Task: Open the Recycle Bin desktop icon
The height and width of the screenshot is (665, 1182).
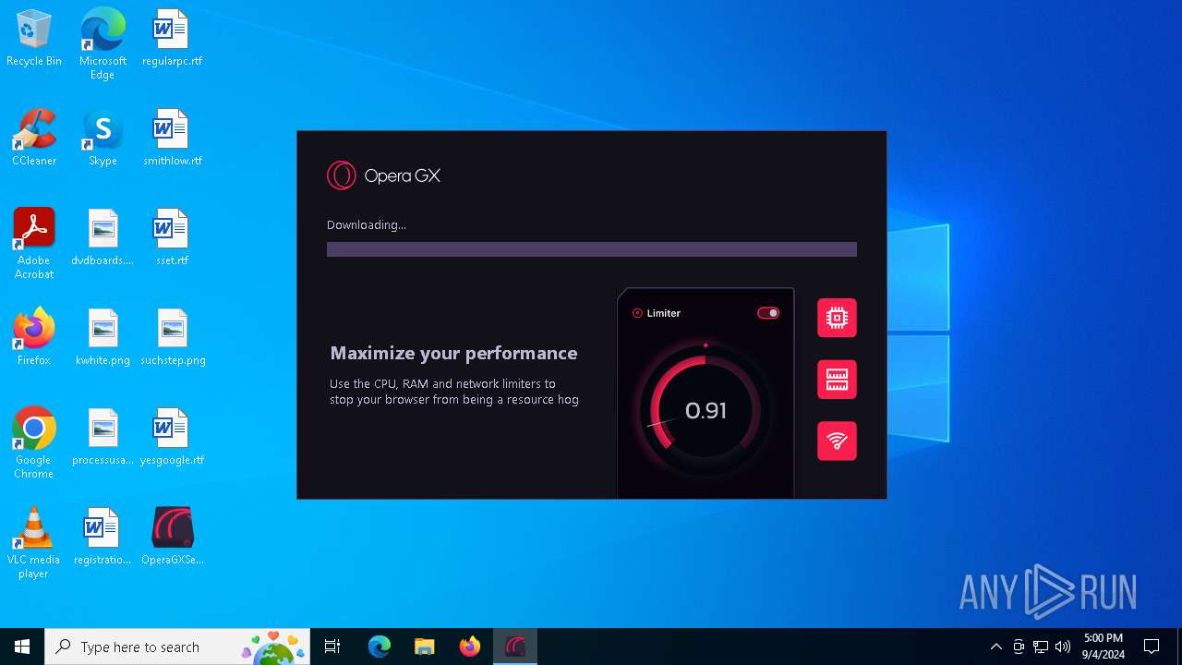Action: coord(34,39)
